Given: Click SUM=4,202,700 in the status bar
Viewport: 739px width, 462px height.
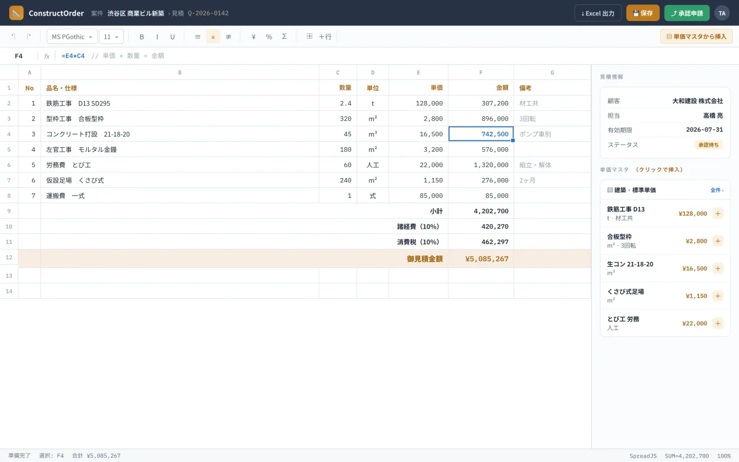Looking at the screenshot, I should click(x=687, y=456).
